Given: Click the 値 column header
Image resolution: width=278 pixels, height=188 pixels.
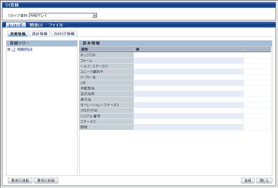Looking at the screenshot, I should point(188,49).
